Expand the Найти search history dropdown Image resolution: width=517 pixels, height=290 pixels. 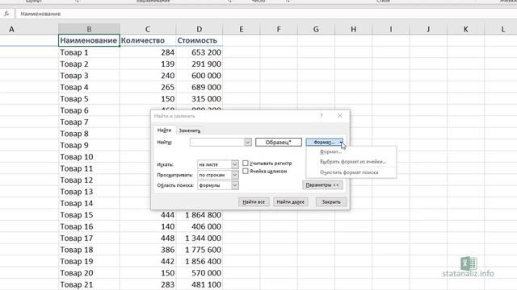(x=248, y=142)
